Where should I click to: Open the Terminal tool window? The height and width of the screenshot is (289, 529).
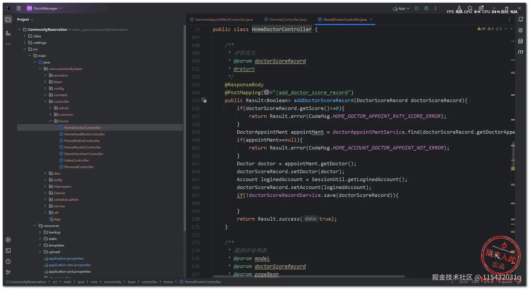8,251
